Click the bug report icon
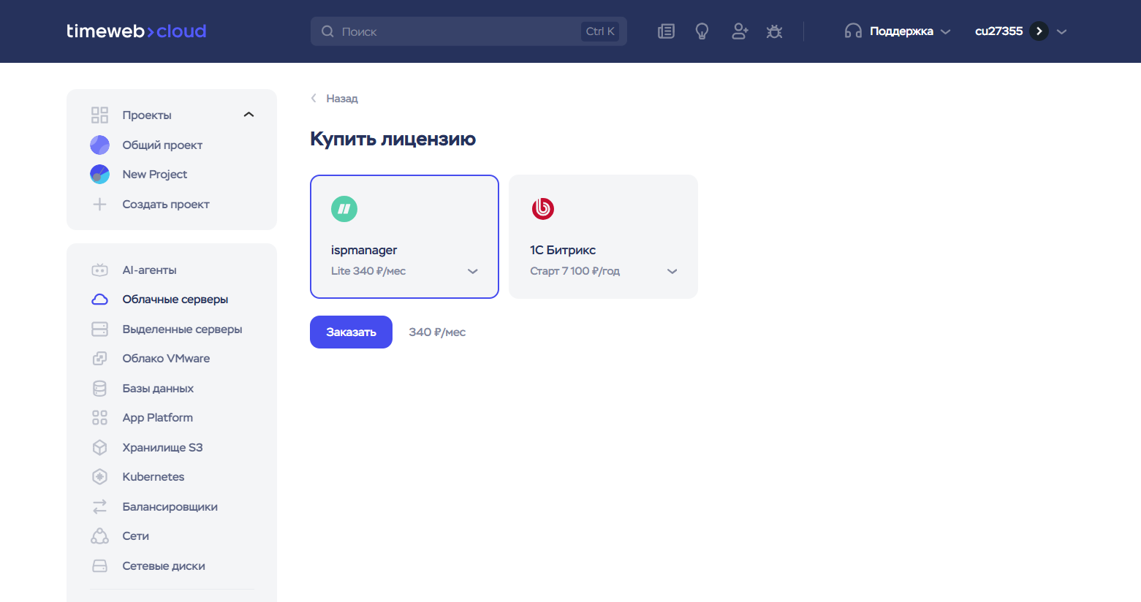This screenshot has width=1141, height=602. point(774,31)
